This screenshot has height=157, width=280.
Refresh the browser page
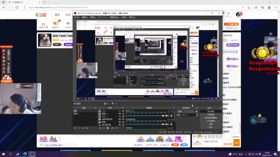[17, 7]
